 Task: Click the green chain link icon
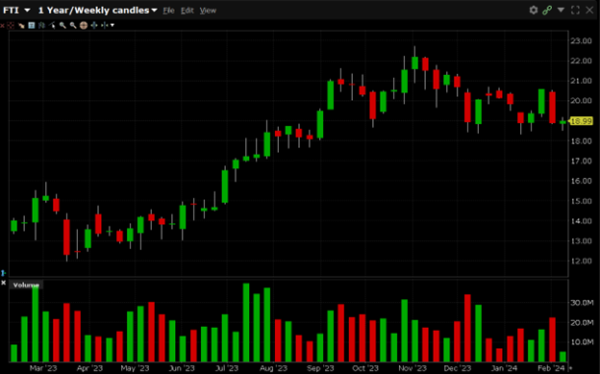click(547, 10)
